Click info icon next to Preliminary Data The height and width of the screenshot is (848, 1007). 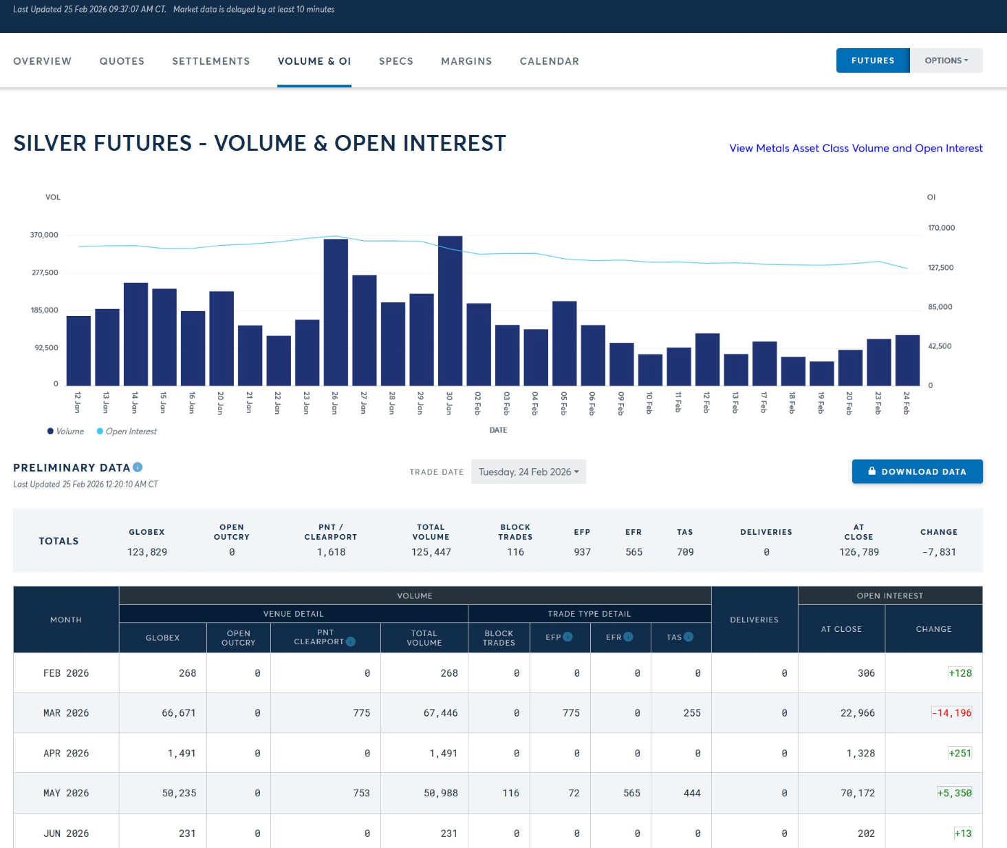(138, 467)
